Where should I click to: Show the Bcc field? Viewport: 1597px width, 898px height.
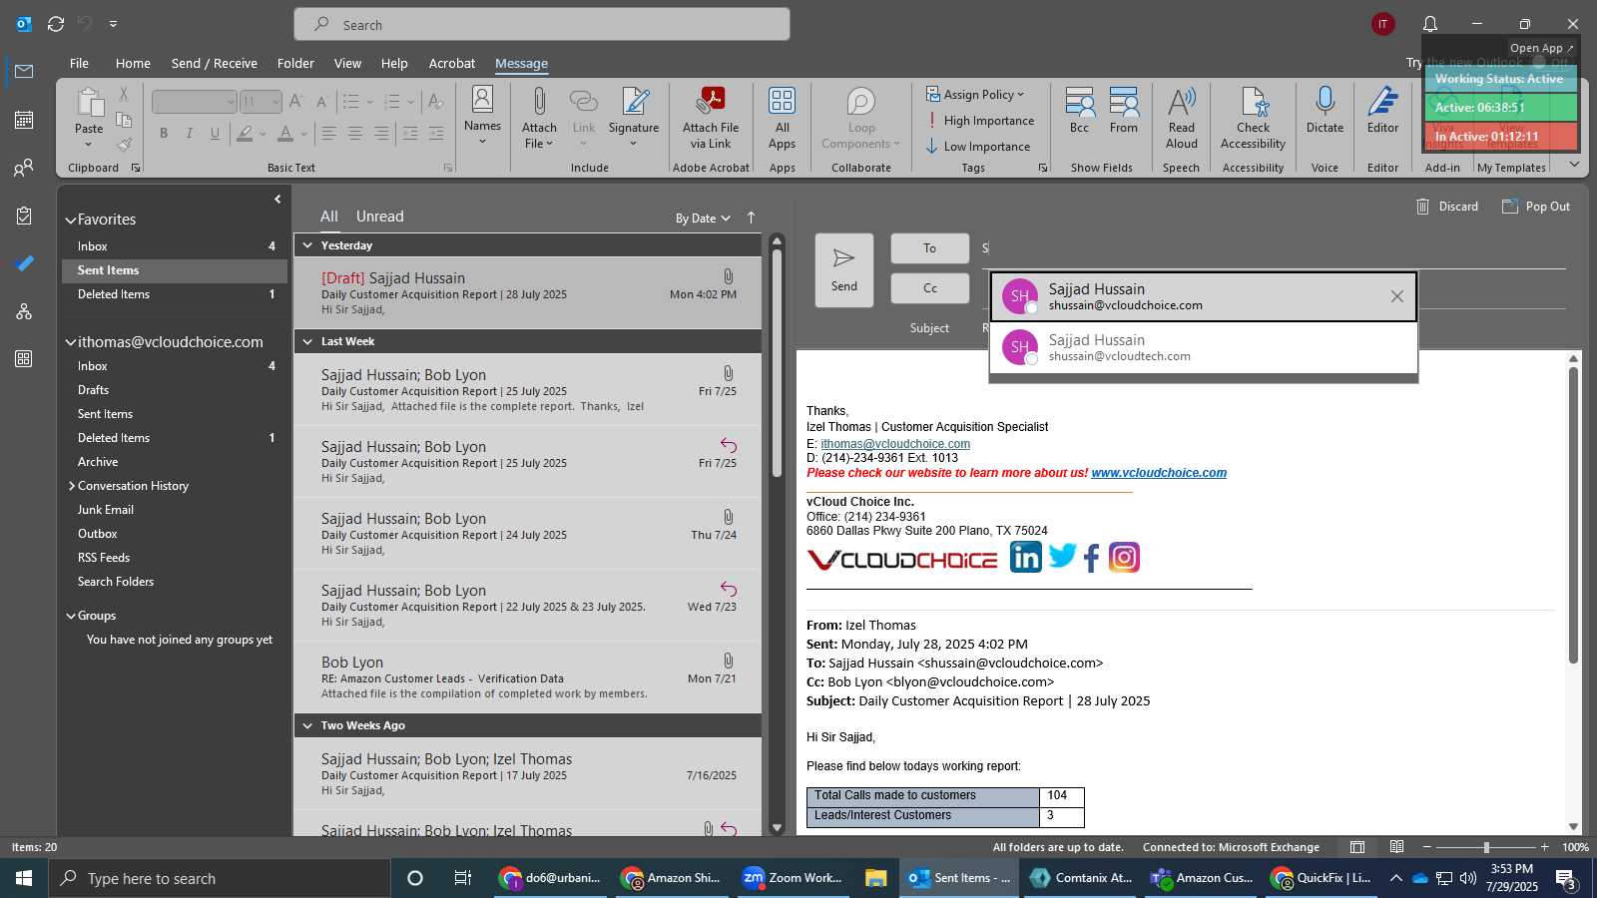(x=1079, y=110)
